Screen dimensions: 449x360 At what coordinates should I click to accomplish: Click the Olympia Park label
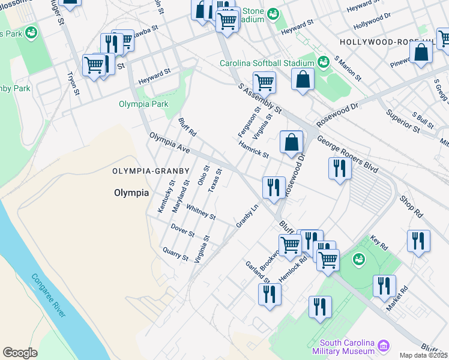(x=143, y=104)
